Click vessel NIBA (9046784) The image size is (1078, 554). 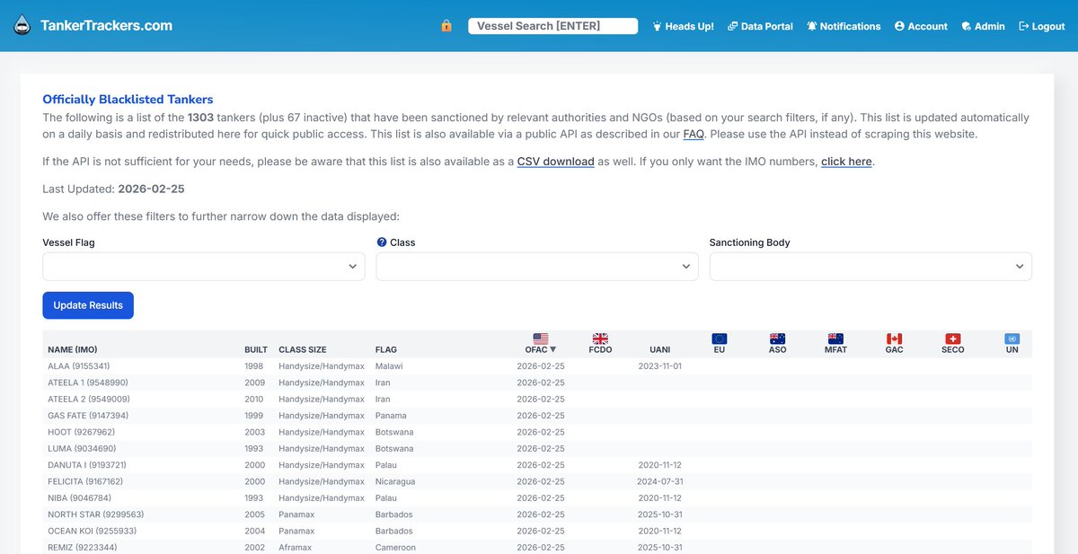pyautogui.click(x=80, y=497)
